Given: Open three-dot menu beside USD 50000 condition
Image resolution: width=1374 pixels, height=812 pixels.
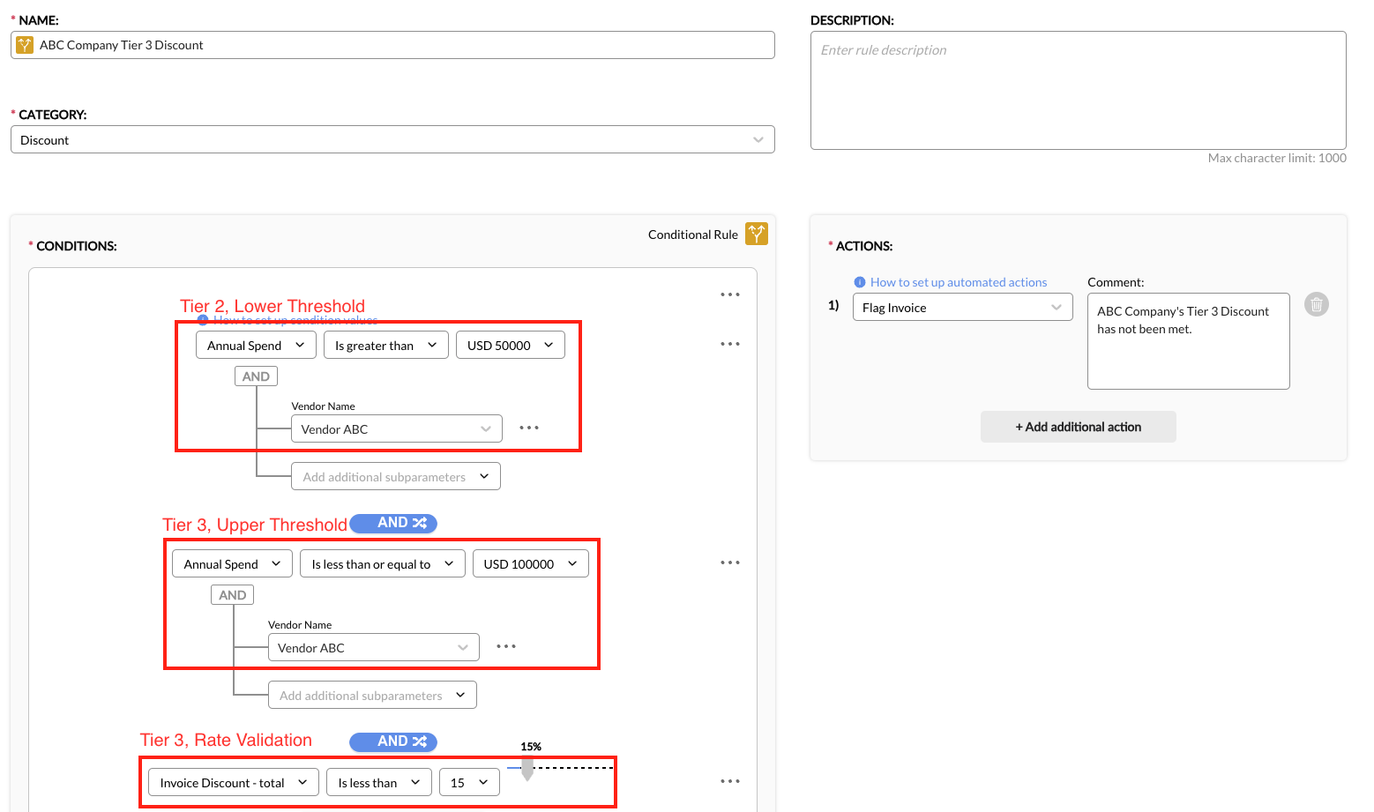Looking at the screenshot, I should [729, 344].
